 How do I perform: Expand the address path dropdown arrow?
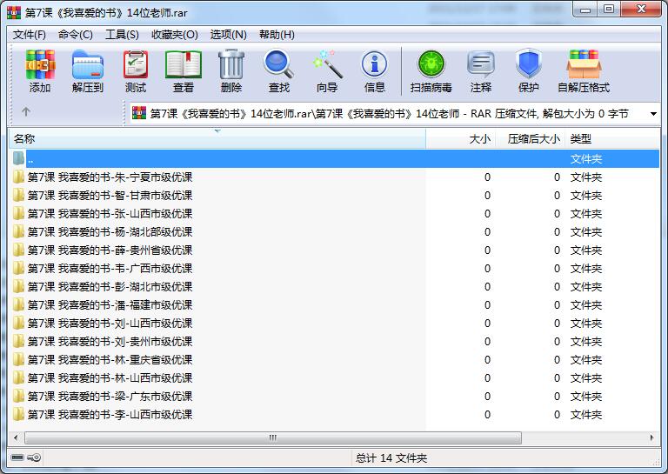[x=653, y=114]
